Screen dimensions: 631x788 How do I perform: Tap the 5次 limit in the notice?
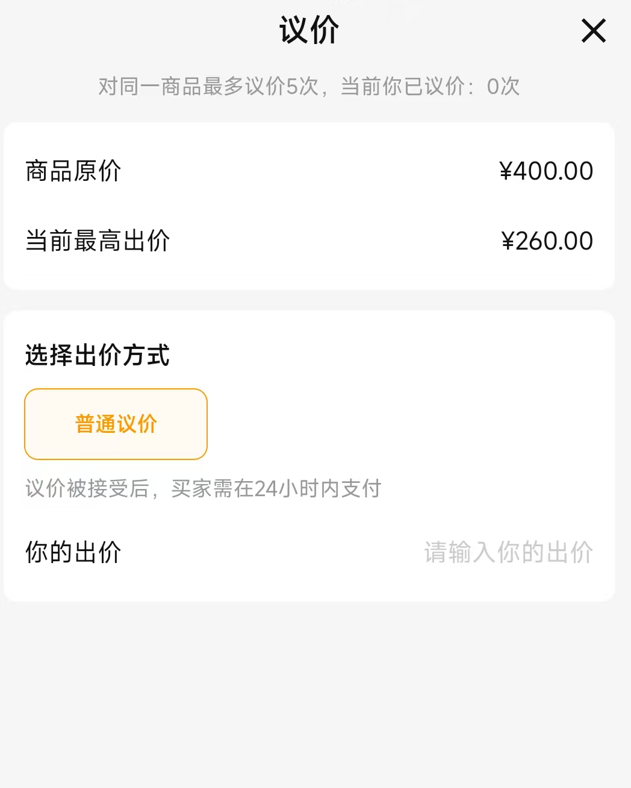tap(302, 86)
